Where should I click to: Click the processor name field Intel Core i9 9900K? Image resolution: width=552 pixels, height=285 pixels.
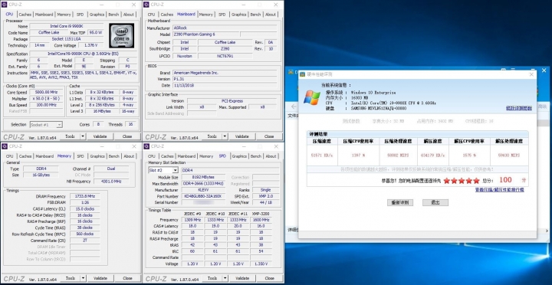(x=67, y=26)
